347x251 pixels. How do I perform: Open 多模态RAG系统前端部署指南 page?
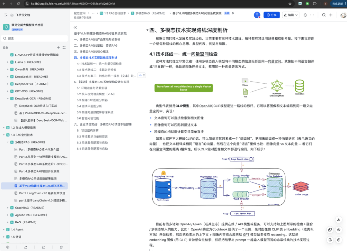(x=38, y=179)
